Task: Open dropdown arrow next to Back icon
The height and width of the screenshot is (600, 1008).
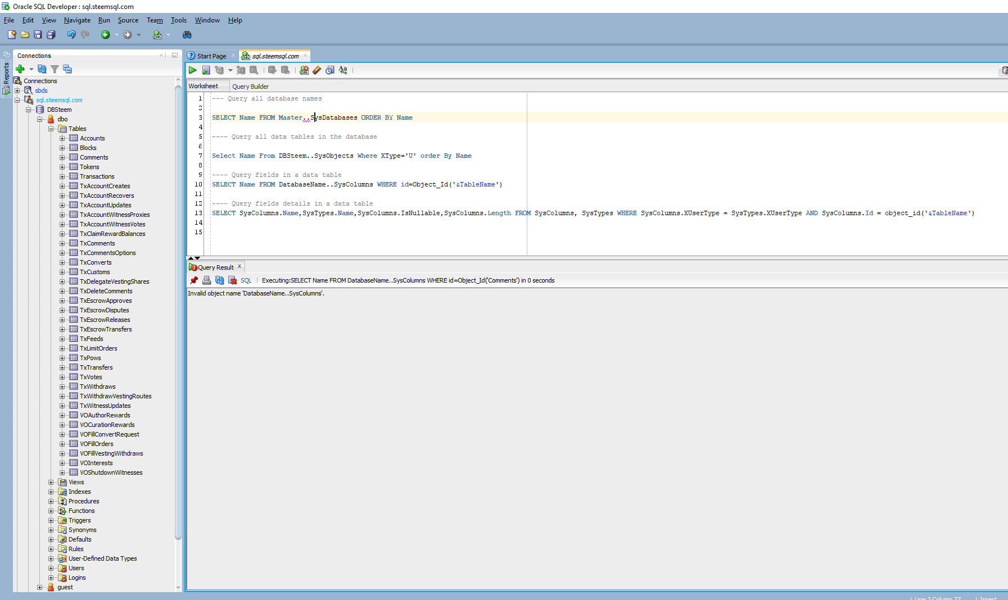Action: pos(116,35)
